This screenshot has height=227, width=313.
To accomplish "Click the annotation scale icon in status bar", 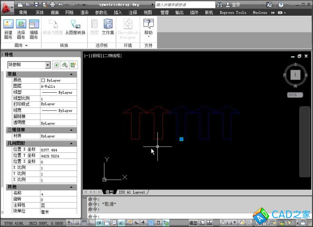I will coord(223,222).
